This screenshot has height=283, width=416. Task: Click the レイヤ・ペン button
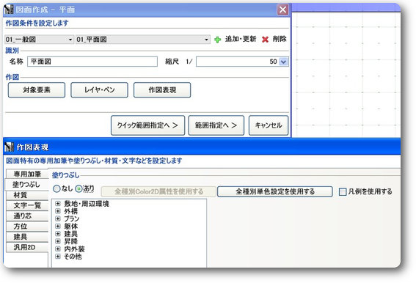pyautogui.click(x=99, y=90)
